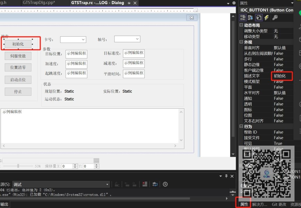Viewport: 301px width, 208px height.
Task: Select the 加速度 edit box
Action: pyautogui.click(x=76, y=64)
